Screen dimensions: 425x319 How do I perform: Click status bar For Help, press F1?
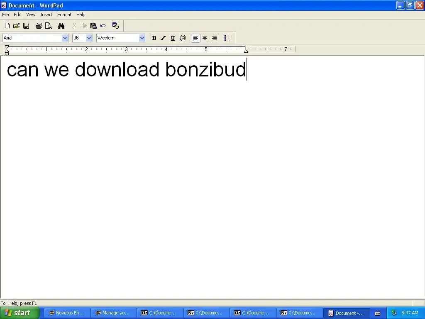click(18, 303)
